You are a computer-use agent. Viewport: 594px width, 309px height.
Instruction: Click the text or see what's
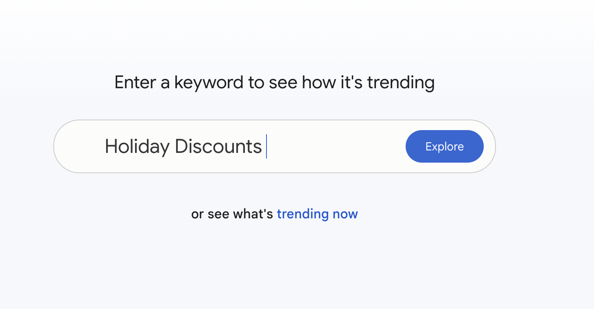point(232,214)
